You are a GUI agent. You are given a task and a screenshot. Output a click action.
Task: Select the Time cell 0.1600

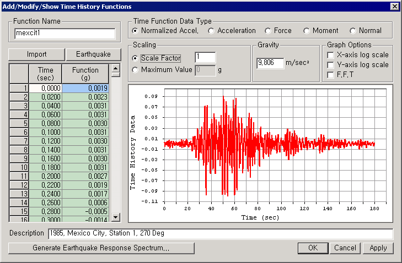45,158
